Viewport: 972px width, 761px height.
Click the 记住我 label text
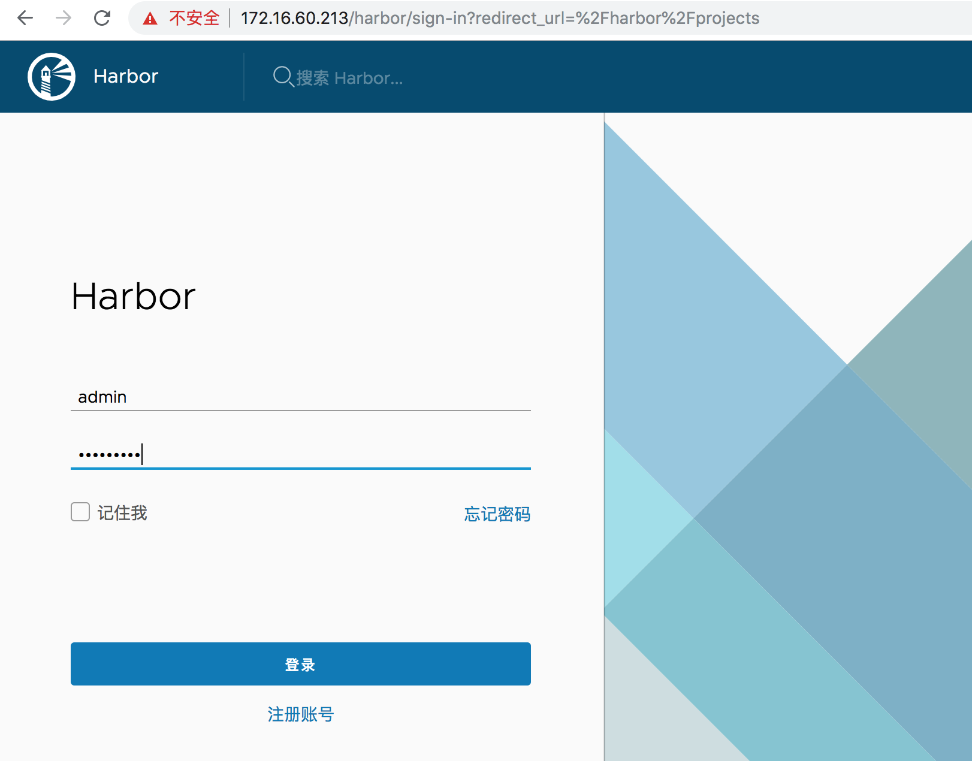pos(122,513)
